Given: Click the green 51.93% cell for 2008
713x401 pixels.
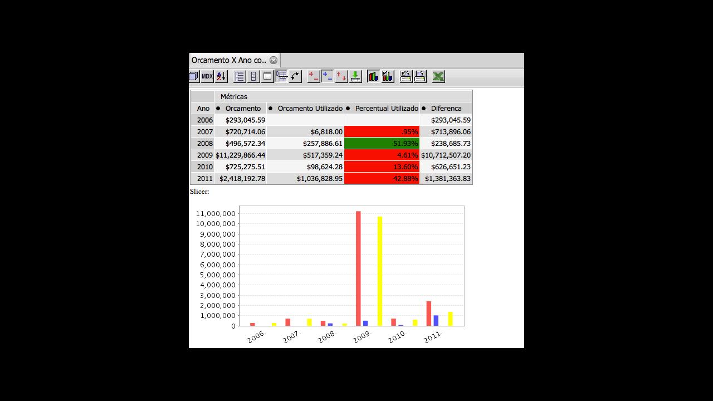Looking at the screenshot, I should coord(382,143).
